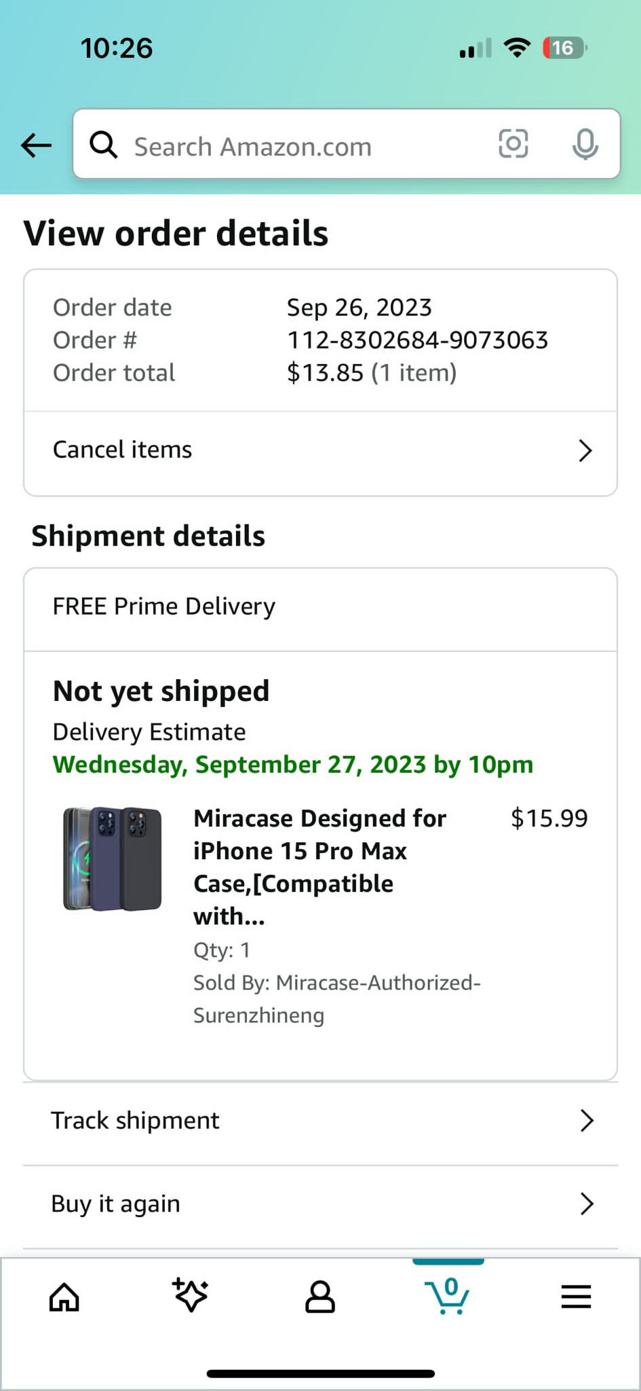Image resolution: width=641 pixels, height=1391 pixels.
Task: Open the account profile tab icon
Action: click(x=319, y=1297)
